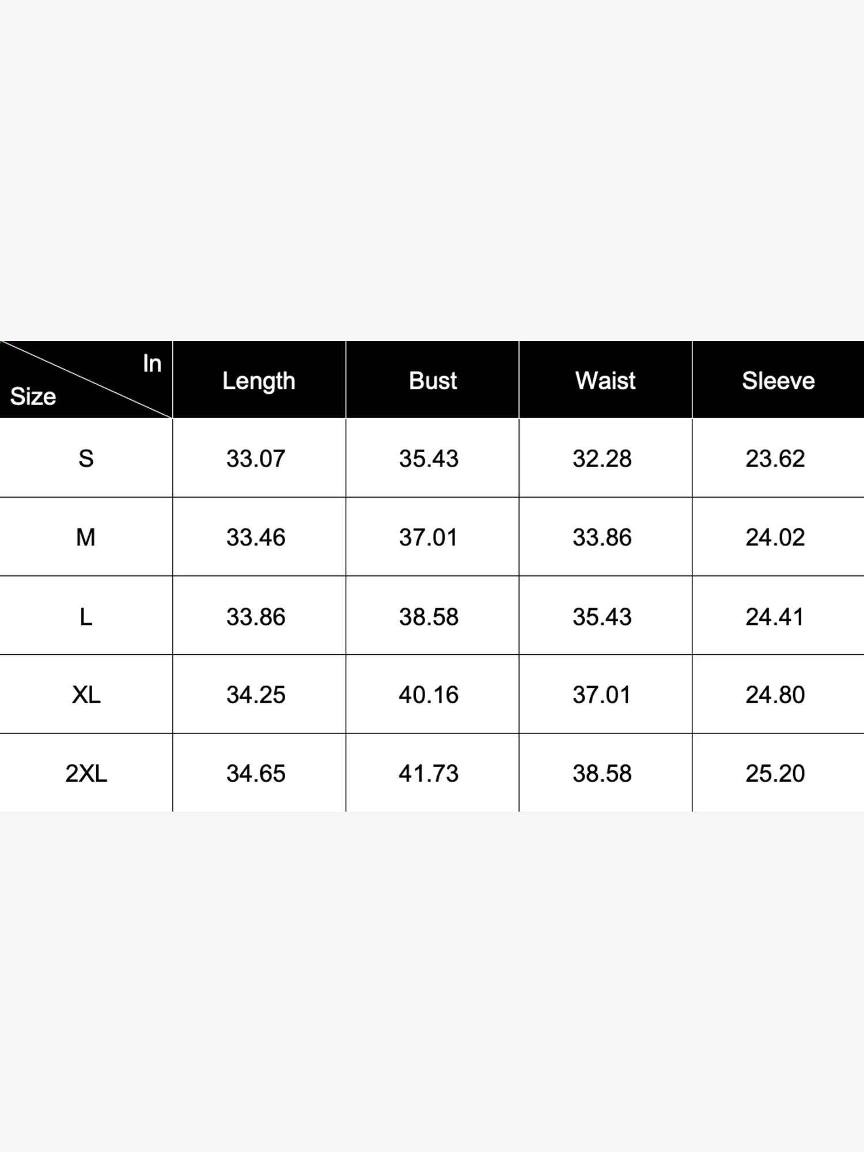The image size is (864, 1152).
Task: Click the M size row label
Action: coord(86,537)
